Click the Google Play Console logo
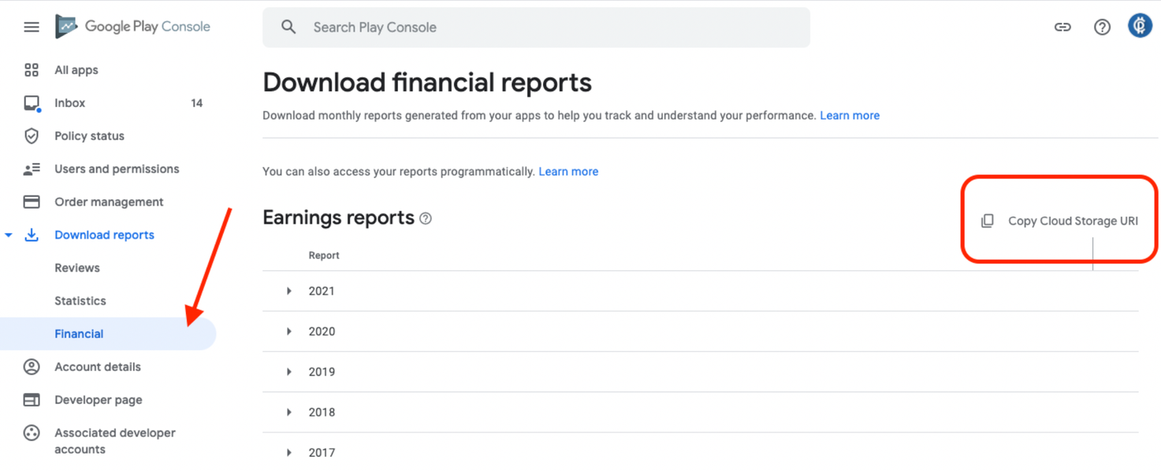The height and width of the screenshot is (471, 1161). coord(132,27)
